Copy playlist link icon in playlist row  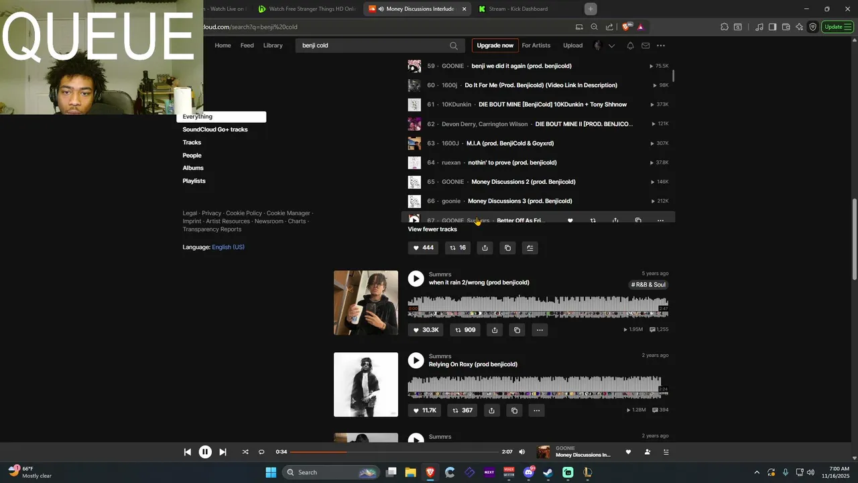(507, 248)
